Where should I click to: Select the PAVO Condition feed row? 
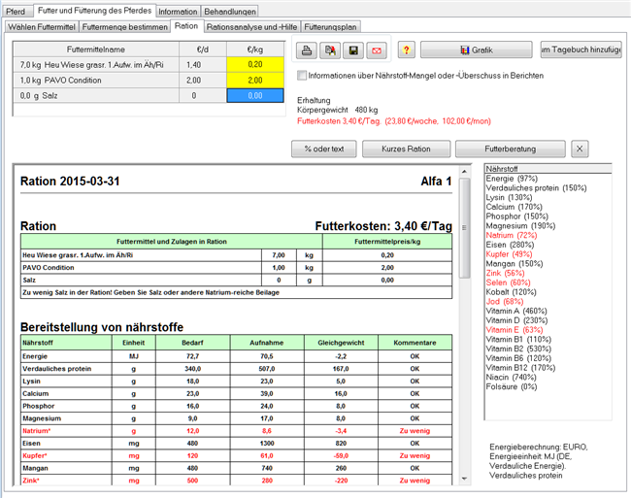click(96, 80)
